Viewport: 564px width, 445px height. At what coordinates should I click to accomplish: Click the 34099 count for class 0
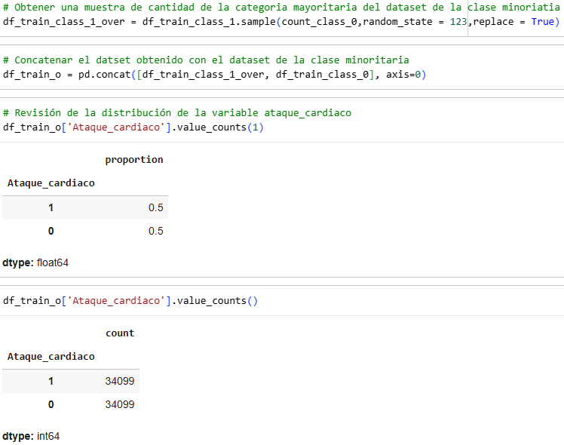tap(119, 404)
